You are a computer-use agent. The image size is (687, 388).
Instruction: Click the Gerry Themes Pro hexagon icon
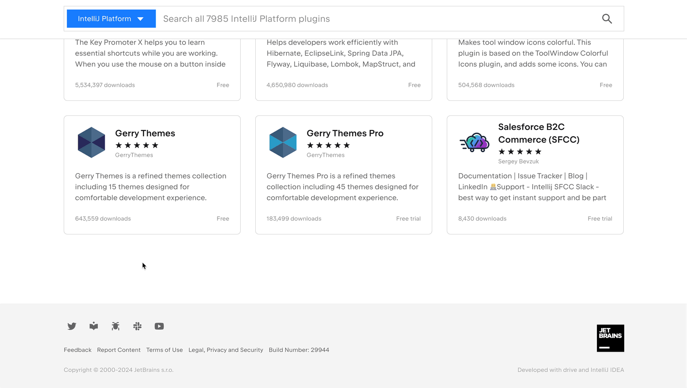[x=283, y=143]
